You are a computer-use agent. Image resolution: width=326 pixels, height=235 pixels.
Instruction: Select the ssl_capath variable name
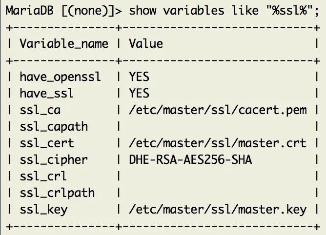point(54,127)
